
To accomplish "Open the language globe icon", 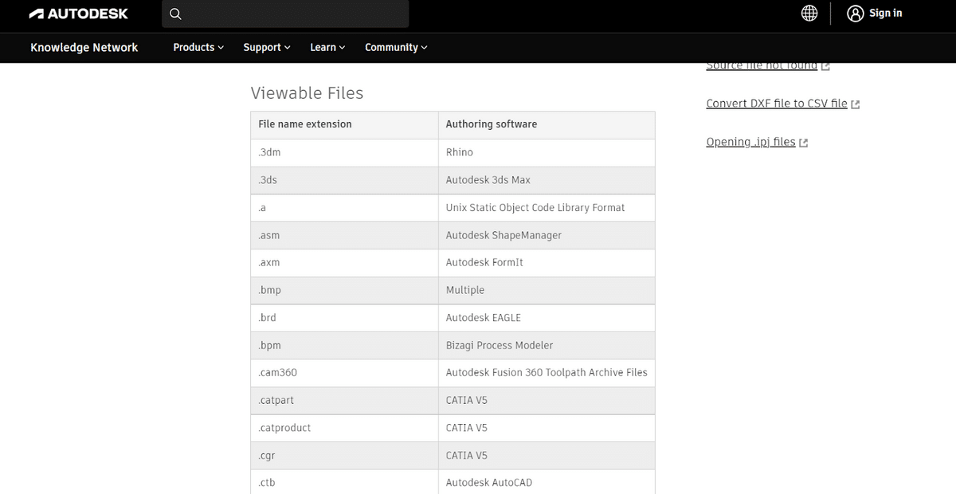I will pos(809,14).
